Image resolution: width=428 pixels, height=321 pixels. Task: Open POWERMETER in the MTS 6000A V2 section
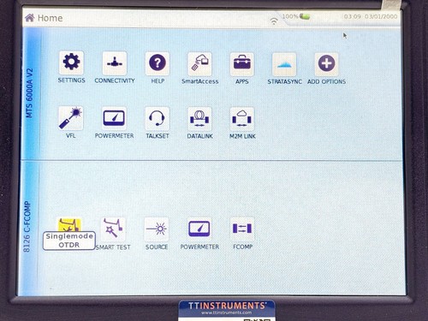[114, 118]
